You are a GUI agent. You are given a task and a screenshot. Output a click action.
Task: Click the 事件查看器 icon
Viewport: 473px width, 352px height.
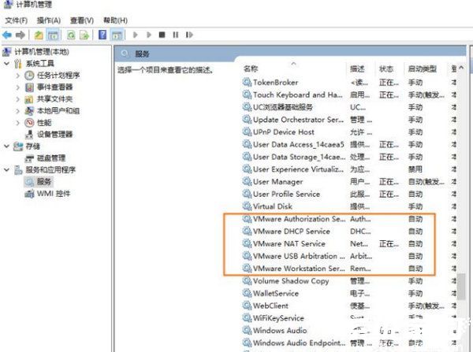pyautogui.click(x=29, y=87)
